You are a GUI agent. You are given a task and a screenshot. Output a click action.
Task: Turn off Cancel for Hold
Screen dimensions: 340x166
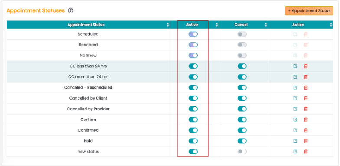242,141
